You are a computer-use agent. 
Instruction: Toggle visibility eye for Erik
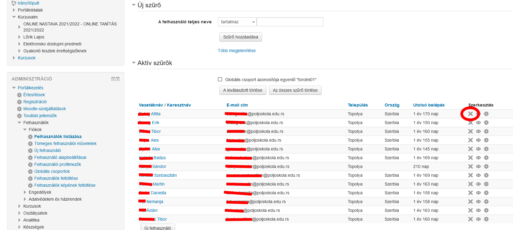478,123
